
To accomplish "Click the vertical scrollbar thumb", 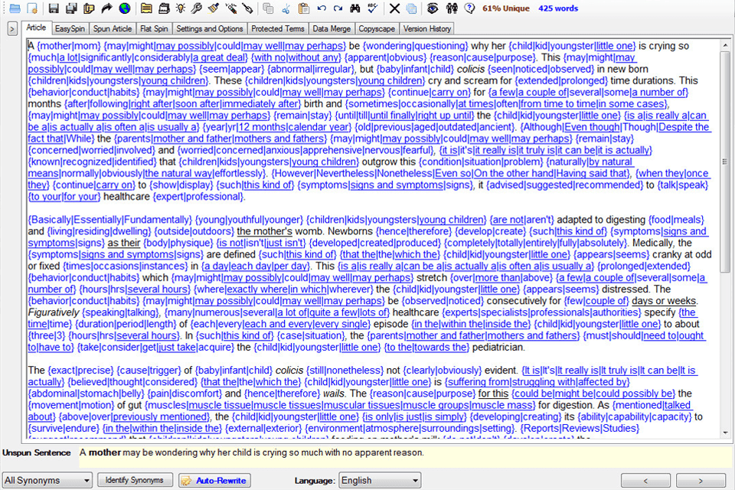I will click(725, 162).
